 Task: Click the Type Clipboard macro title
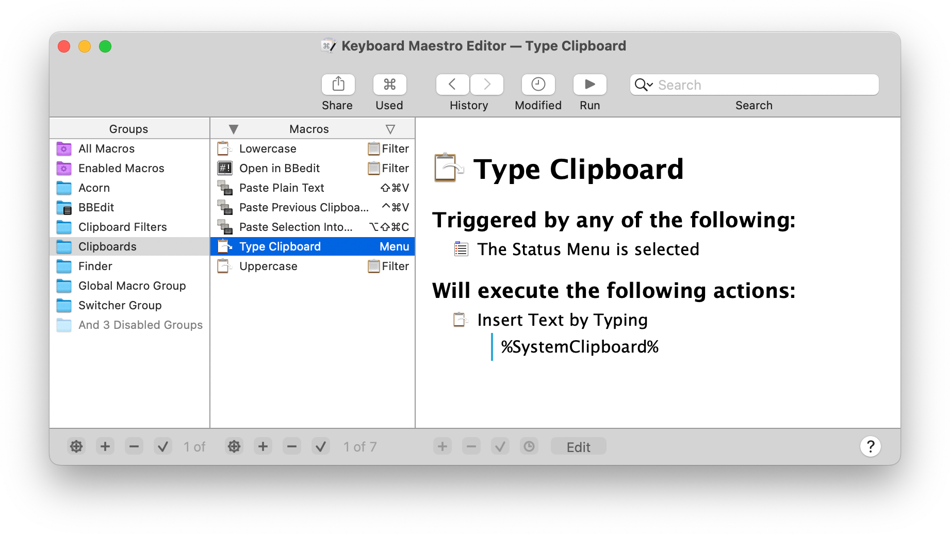tap(578, 169)
